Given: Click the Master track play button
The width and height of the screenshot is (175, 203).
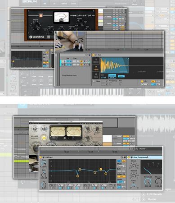Looking at the screenshot, I should tap(137, 149).
